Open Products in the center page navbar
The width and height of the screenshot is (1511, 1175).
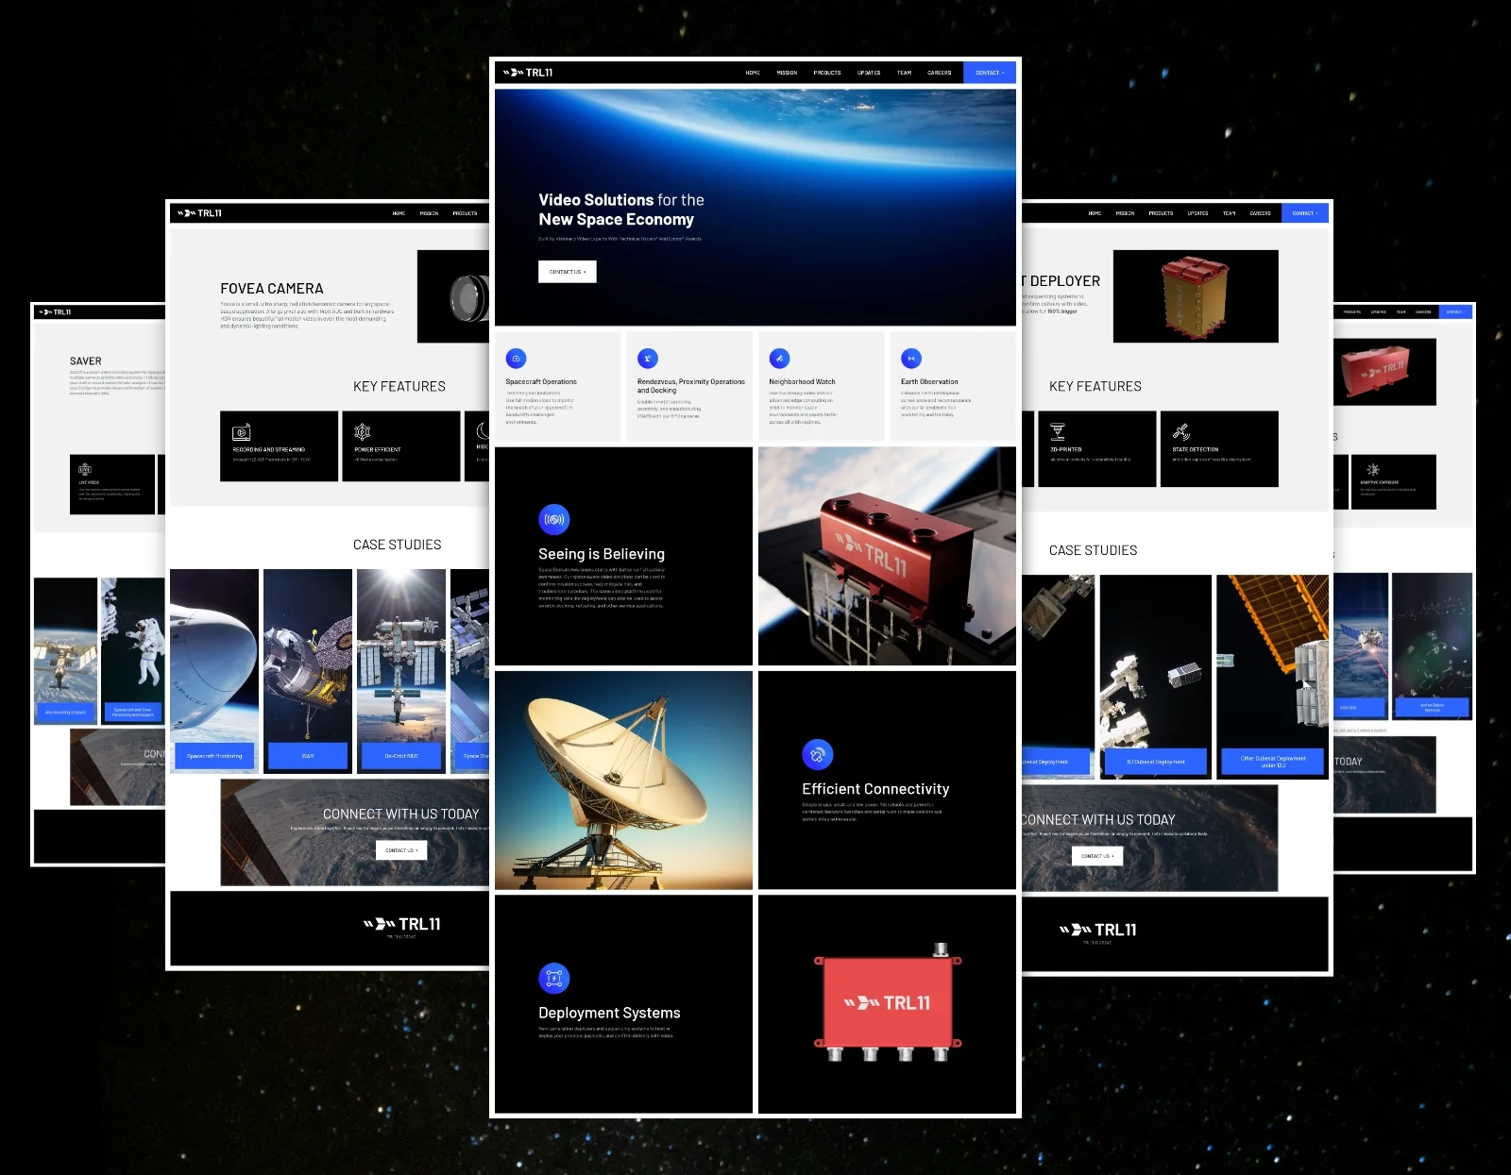tap(827, 73)
